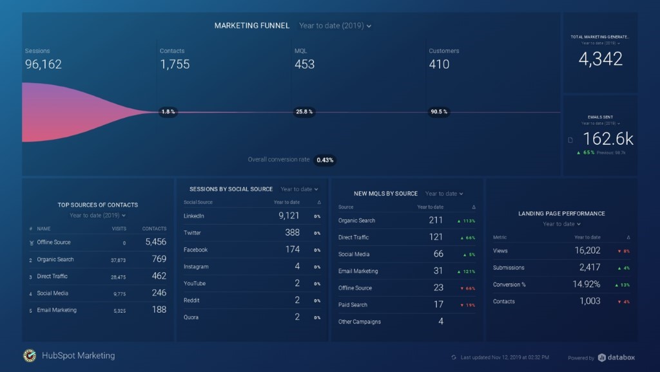This screenshot has height=372, width=660.
Task: Click Offline Source in New MQLs by Source
Action: click(407, 288)
